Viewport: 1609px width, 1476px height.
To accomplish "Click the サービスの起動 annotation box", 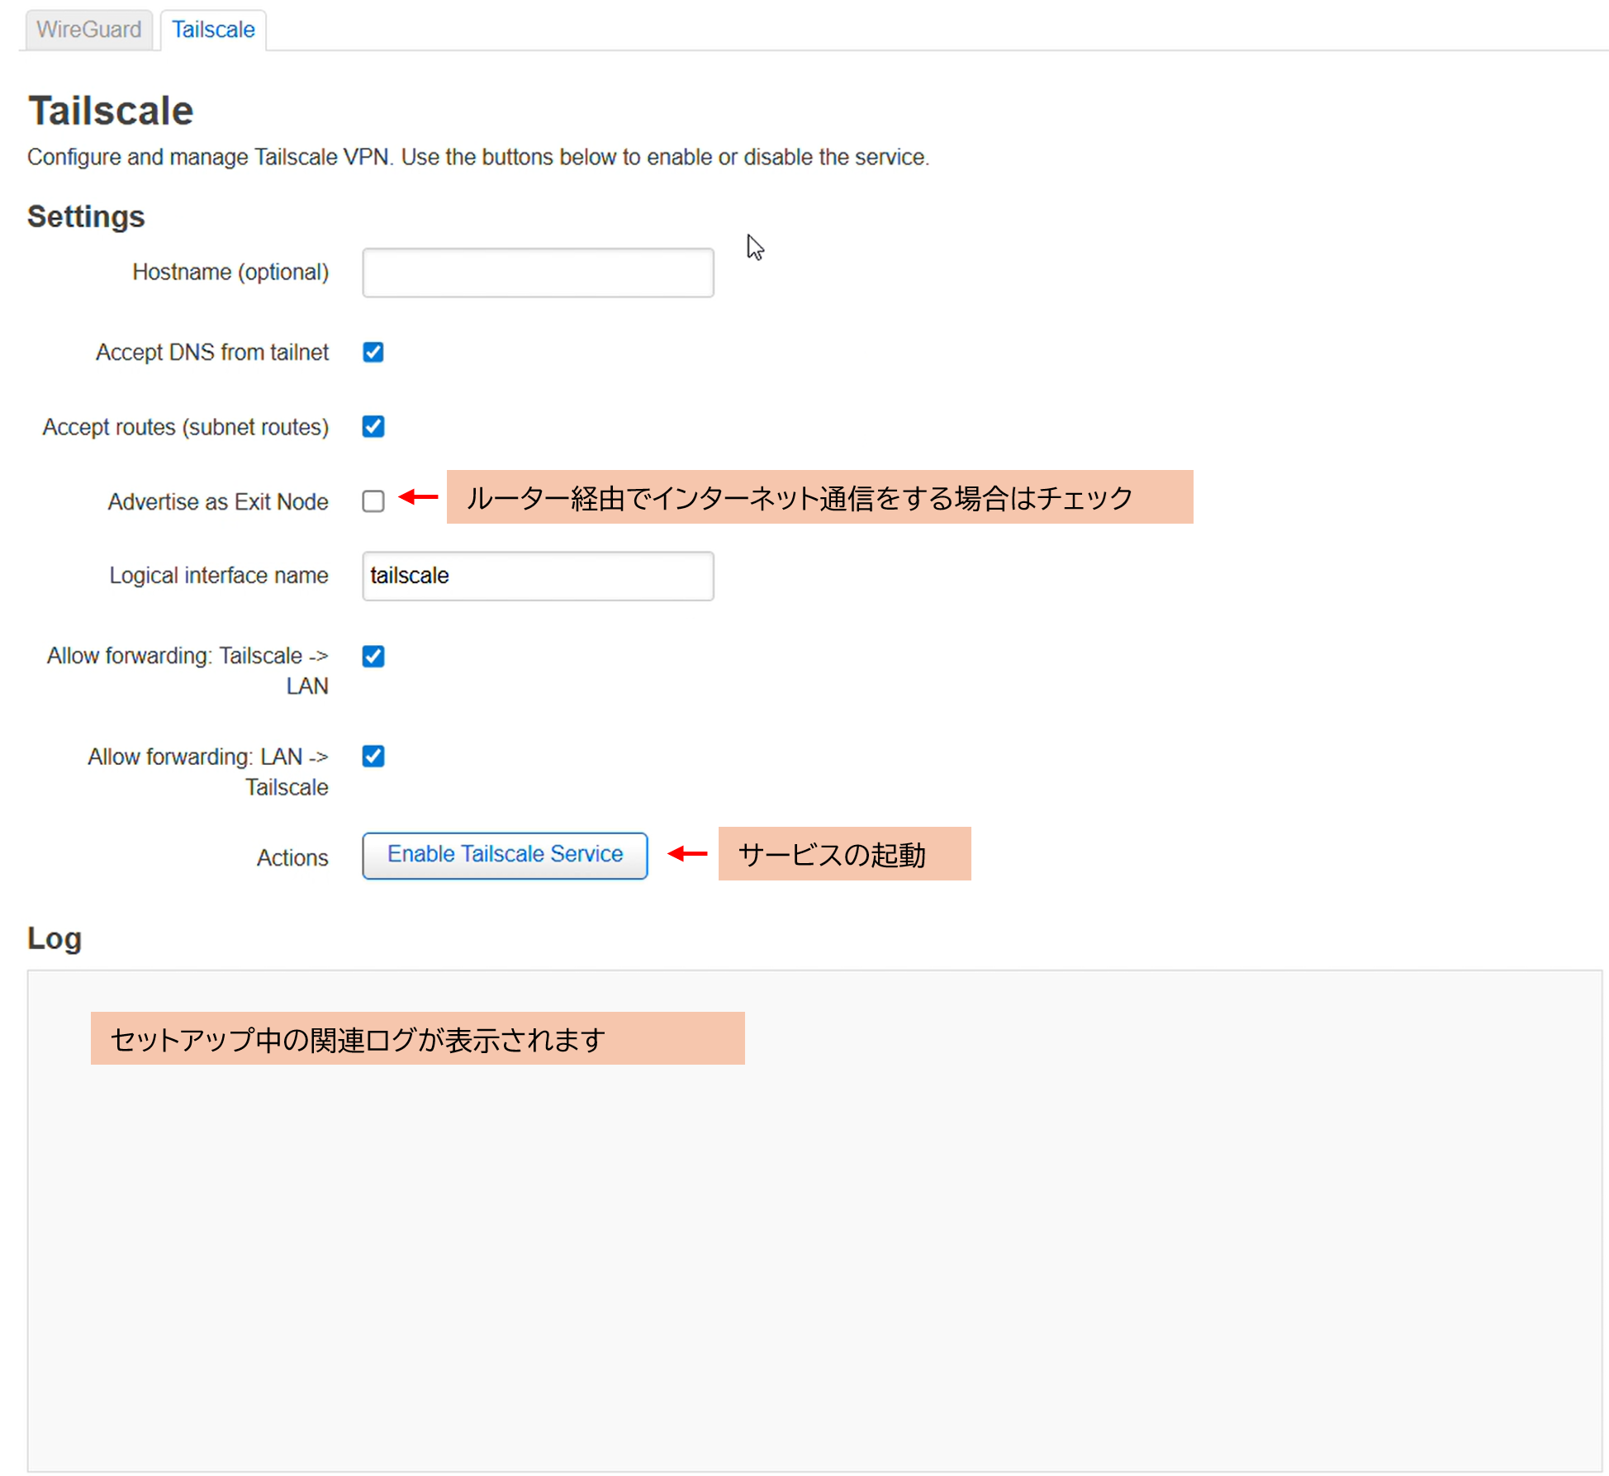I will pyautogui.click(x=844, y=854).
